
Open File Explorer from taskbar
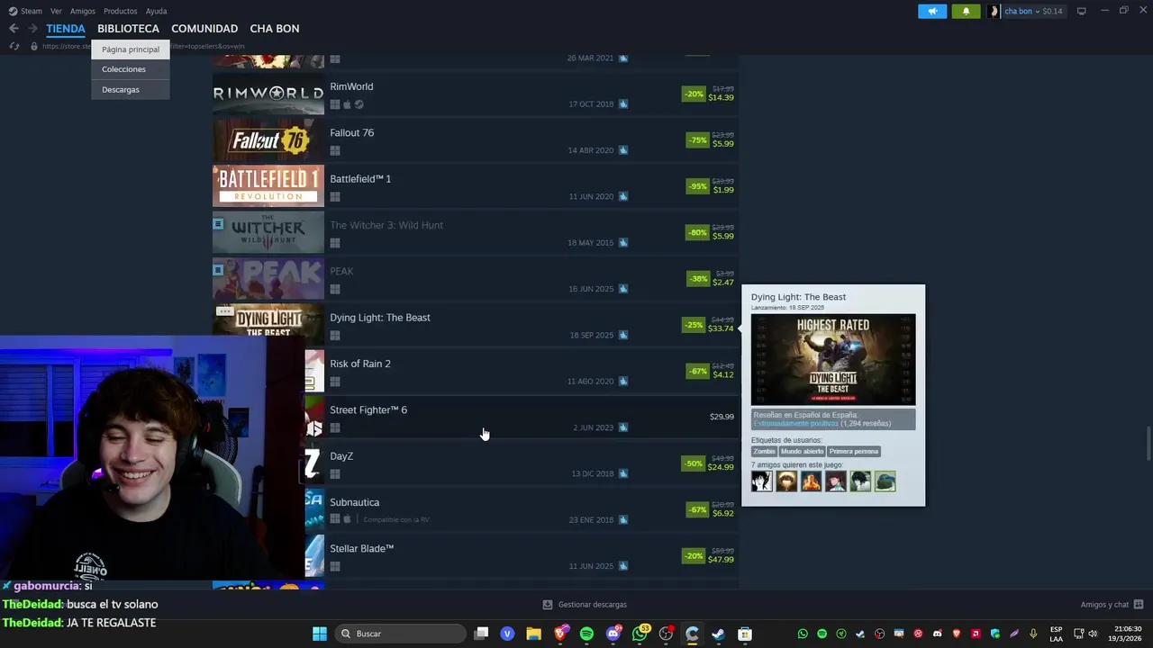tap(533, 634)
